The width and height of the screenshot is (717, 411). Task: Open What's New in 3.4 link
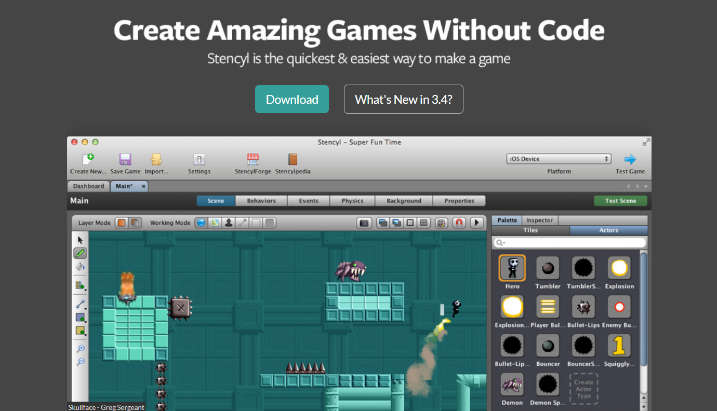tap(403, 99)
